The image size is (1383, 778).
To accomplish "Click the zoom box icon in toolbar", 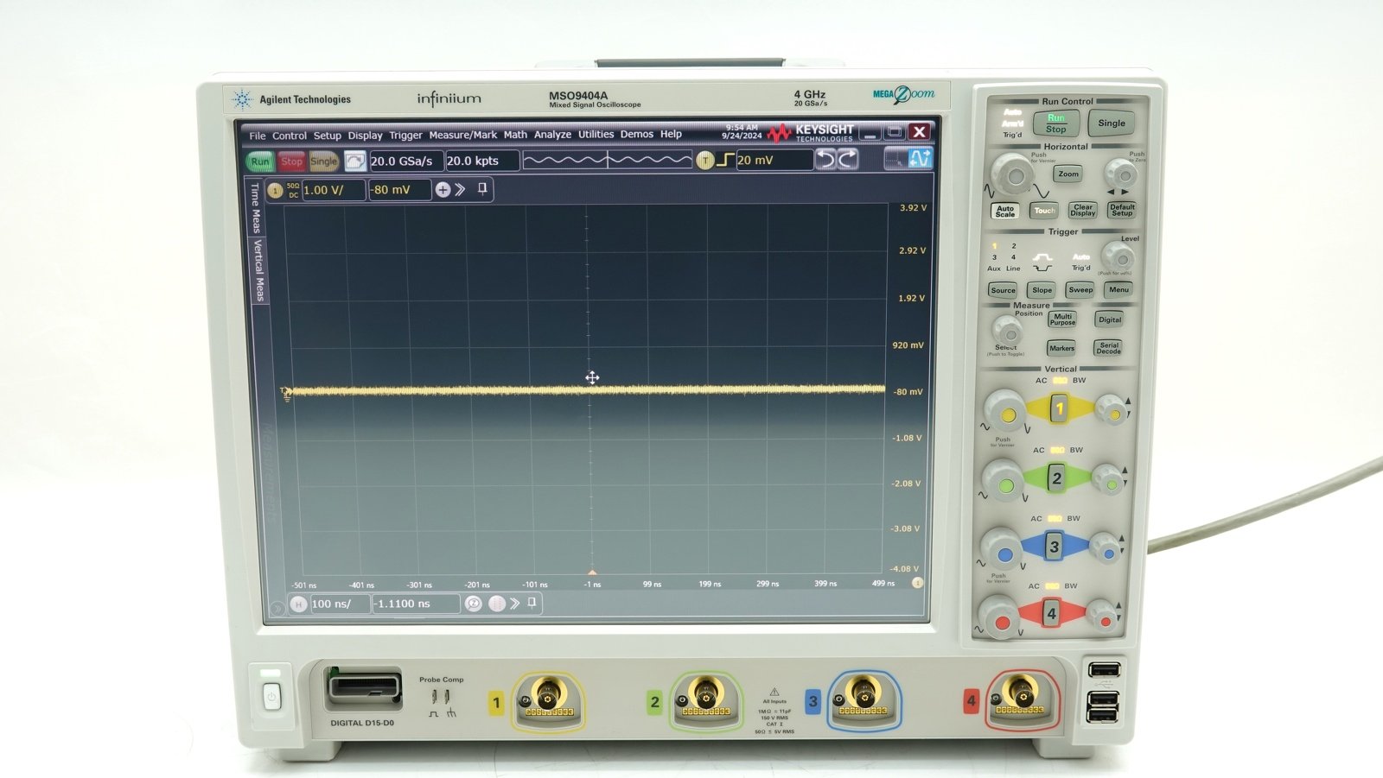I will tap(896, 158).
